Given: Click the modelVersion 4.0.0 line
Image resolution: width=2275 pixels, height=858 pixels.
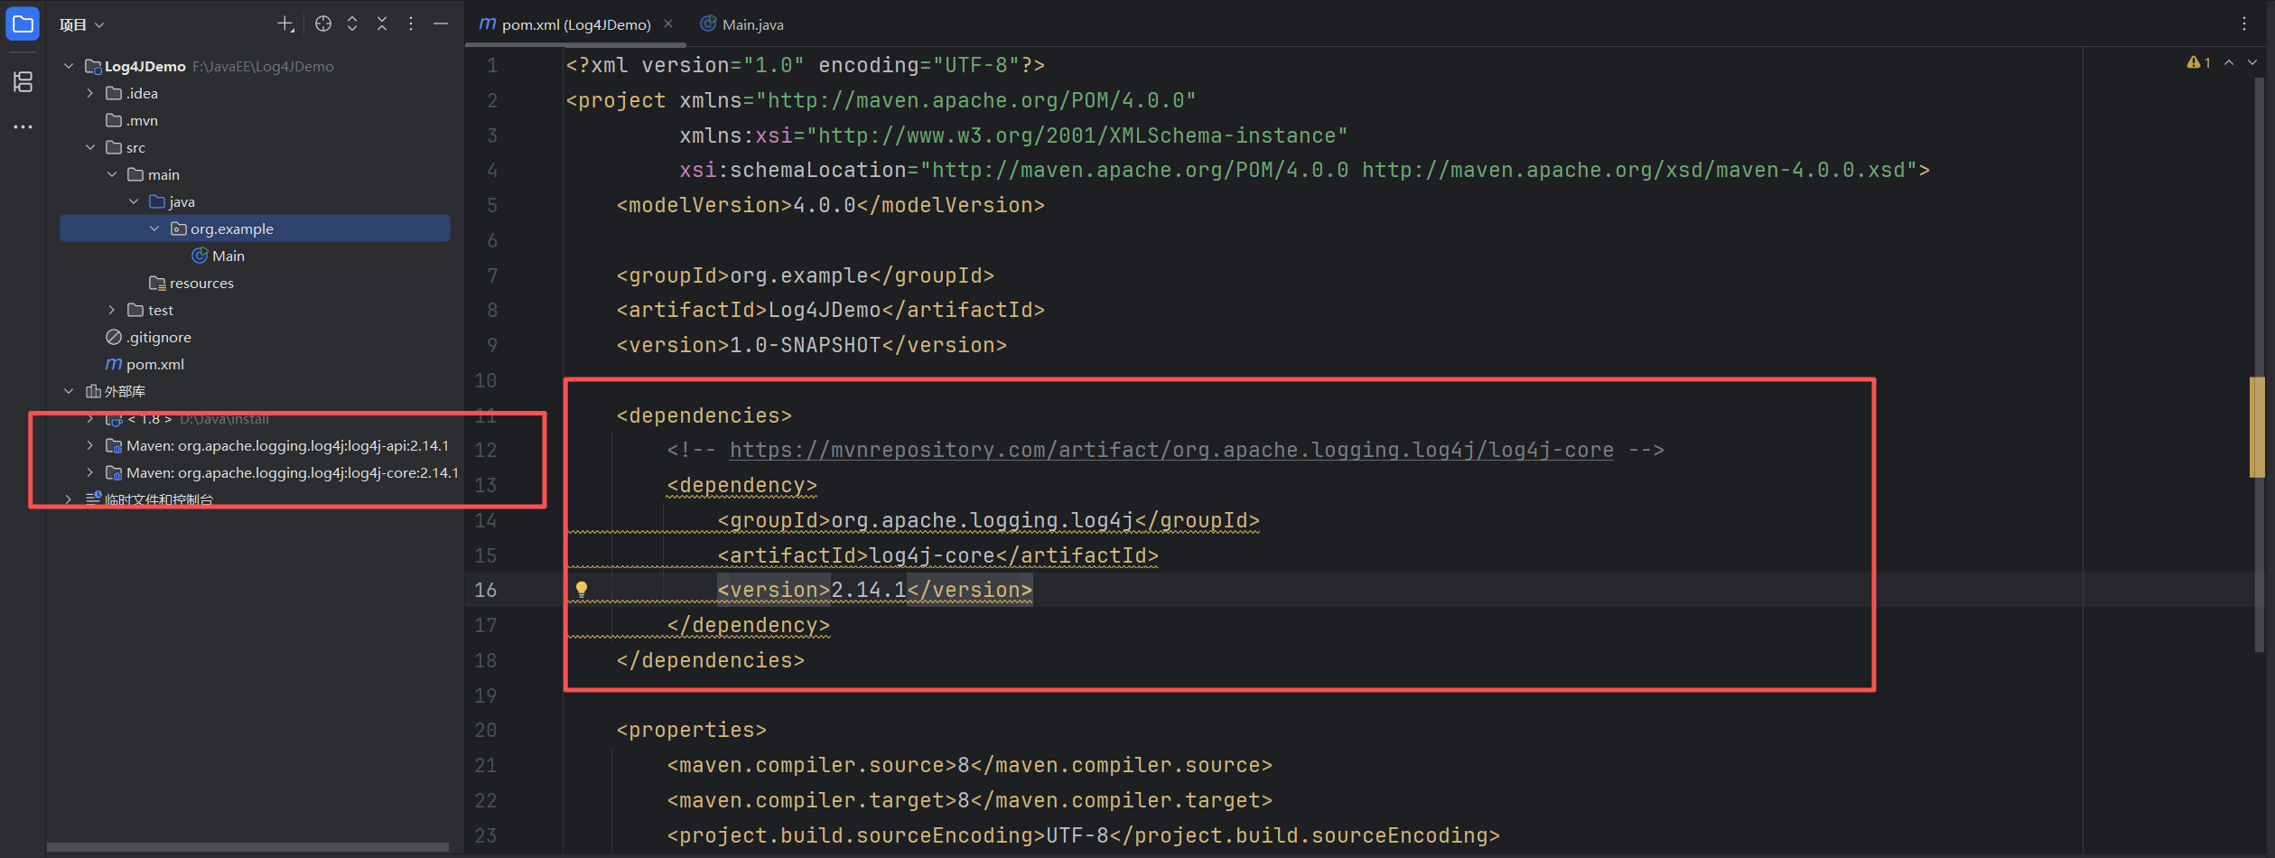Looking at the screenshot, I should [830, 205].
